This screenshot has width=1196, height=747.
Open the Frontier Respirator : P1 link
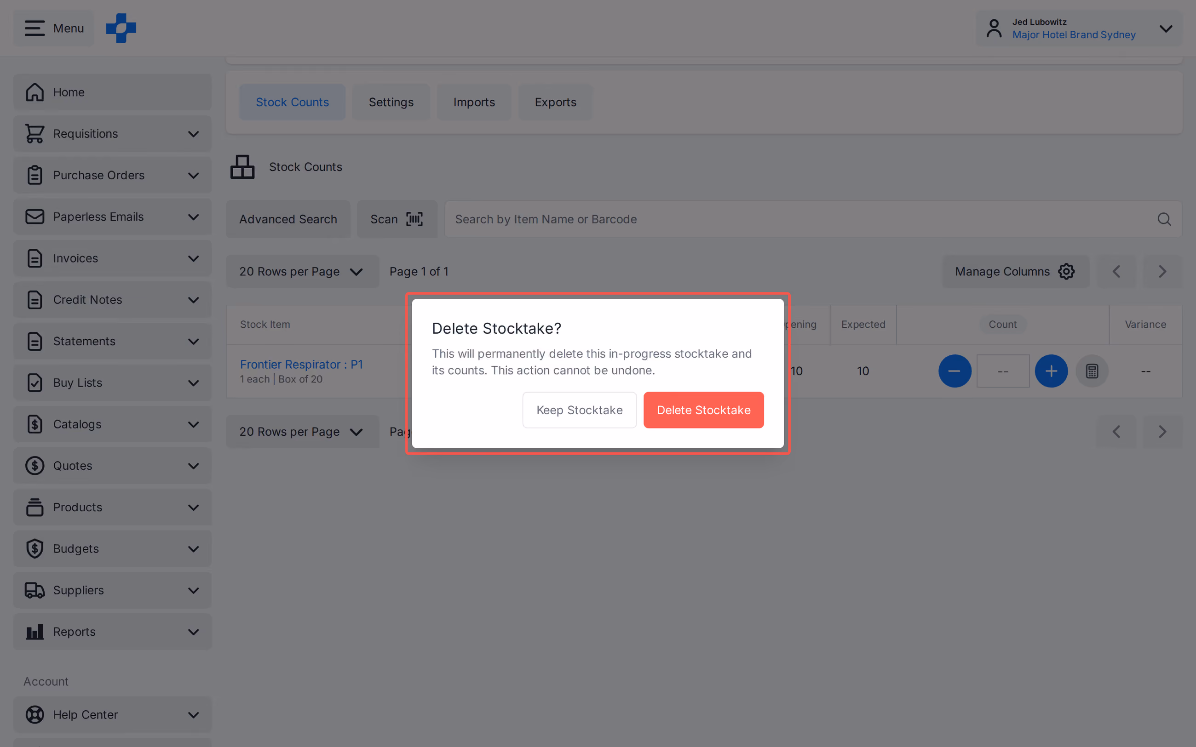(301, 364)
